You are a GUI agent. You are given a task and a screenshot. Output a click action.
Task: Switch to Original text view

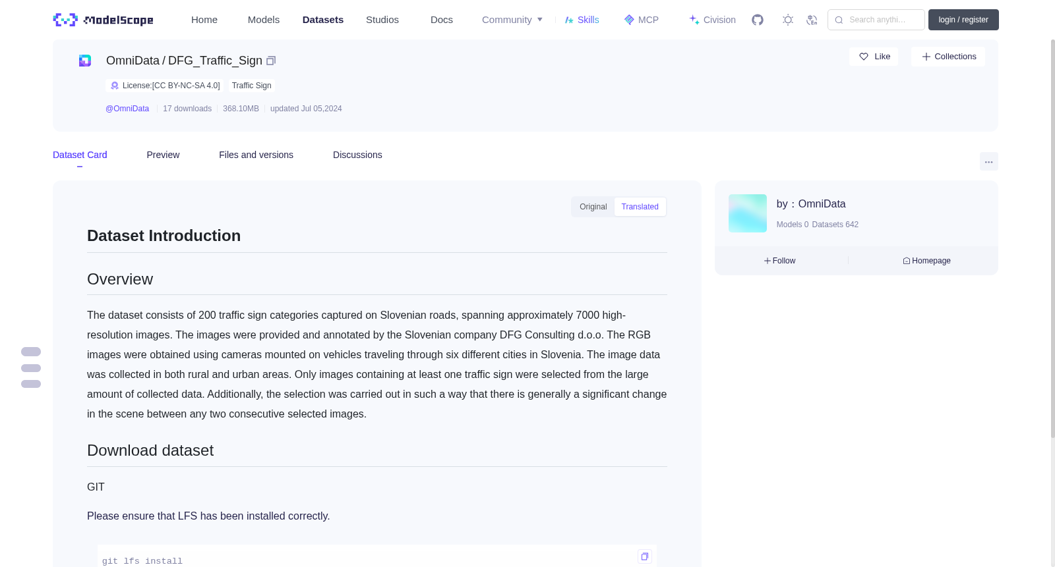click(x=593, y=207)
